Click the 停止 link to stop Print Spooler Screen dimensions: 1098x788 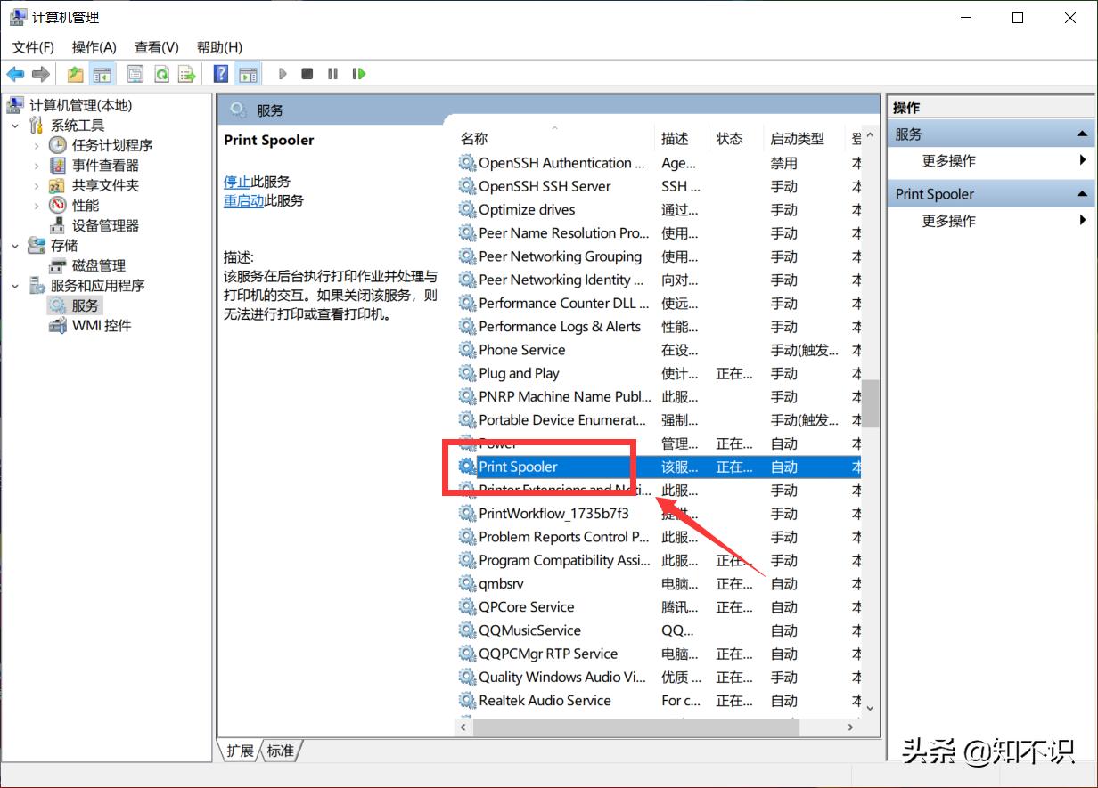click(x=238, y=181)
